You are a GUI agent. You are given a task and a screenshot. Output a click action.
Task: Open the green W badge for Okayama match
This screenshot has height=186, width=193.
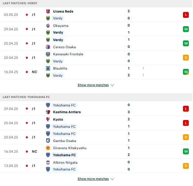point(186,29)
